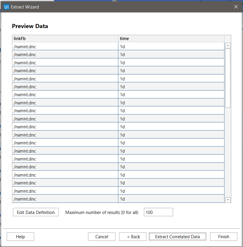Click the UiPath logo icon in title bar
Viewport: 243px width, 247px height.
coord(6,7)
